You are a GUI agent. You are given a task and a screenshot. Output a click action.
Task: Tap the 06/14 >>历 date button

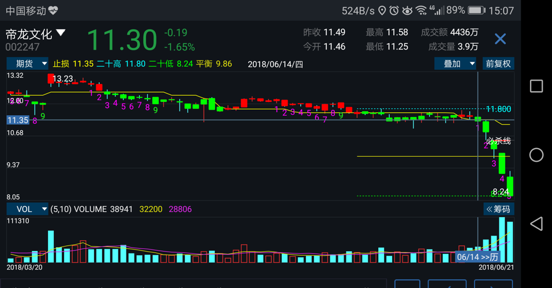[x=478, y=257]
